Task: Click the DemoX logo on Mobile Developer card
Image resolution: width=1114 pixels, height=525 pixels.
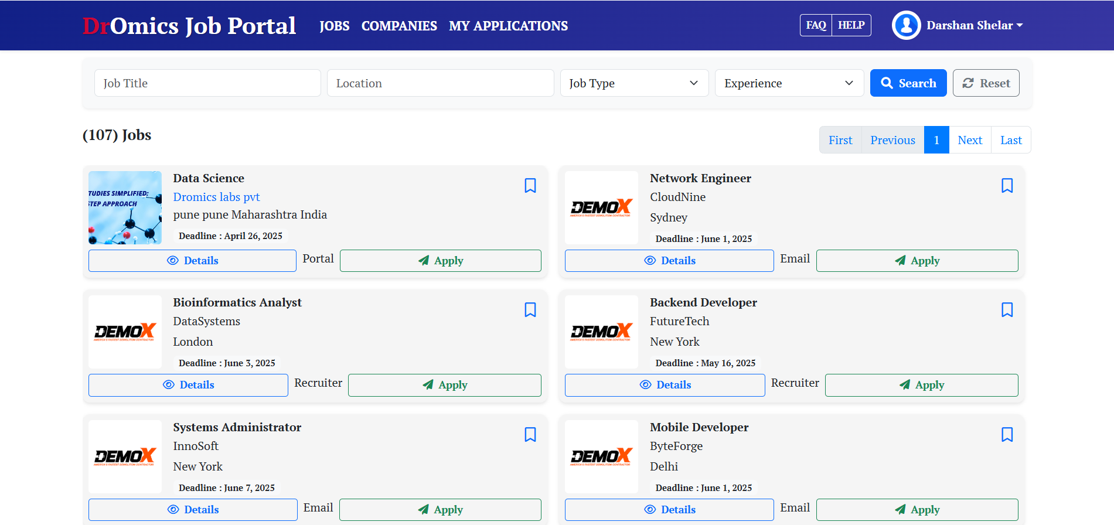Action: point(601,456)
